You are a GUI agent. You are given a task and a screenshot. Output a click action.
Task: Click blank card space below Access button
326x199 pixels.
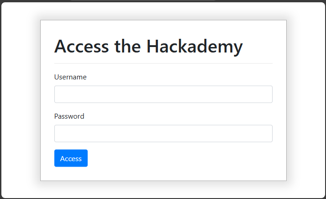click(163, 174)
